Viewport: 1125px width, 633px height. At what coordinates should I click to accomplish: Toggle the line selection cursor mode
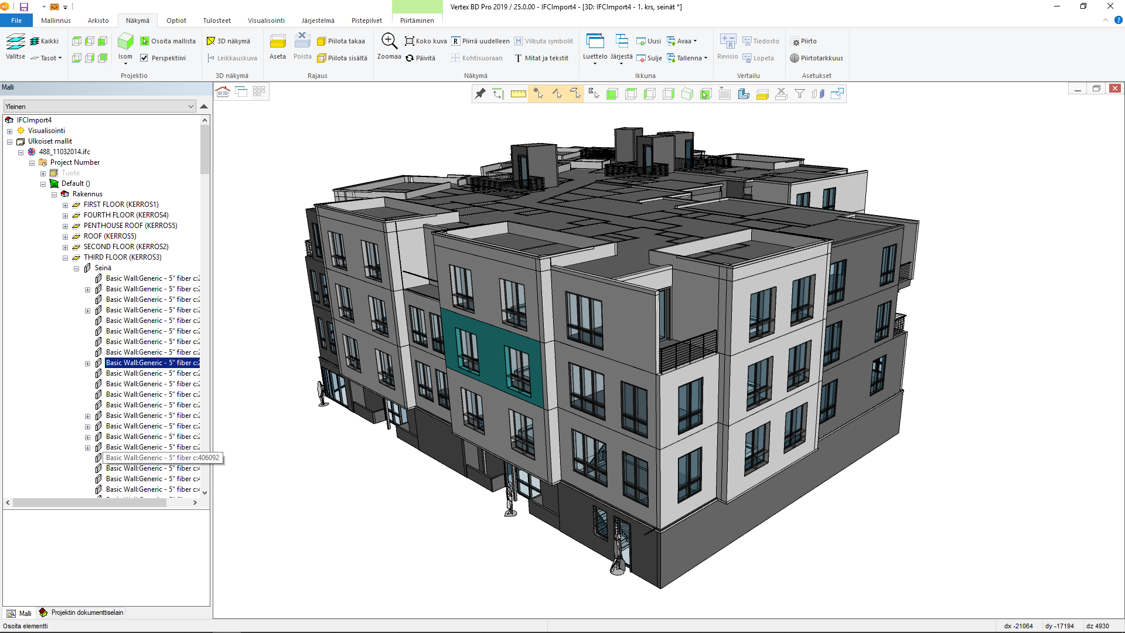click(x=557, y=94)
